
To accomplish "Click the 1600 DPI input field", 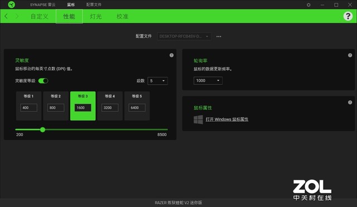I will click(x=83, y=108).
